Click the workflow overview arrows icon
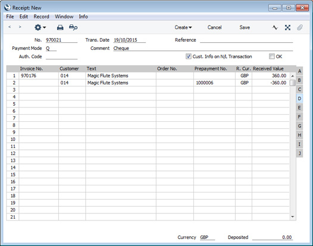The height and width of the screenshot is (246, 313). click(287, 27)
